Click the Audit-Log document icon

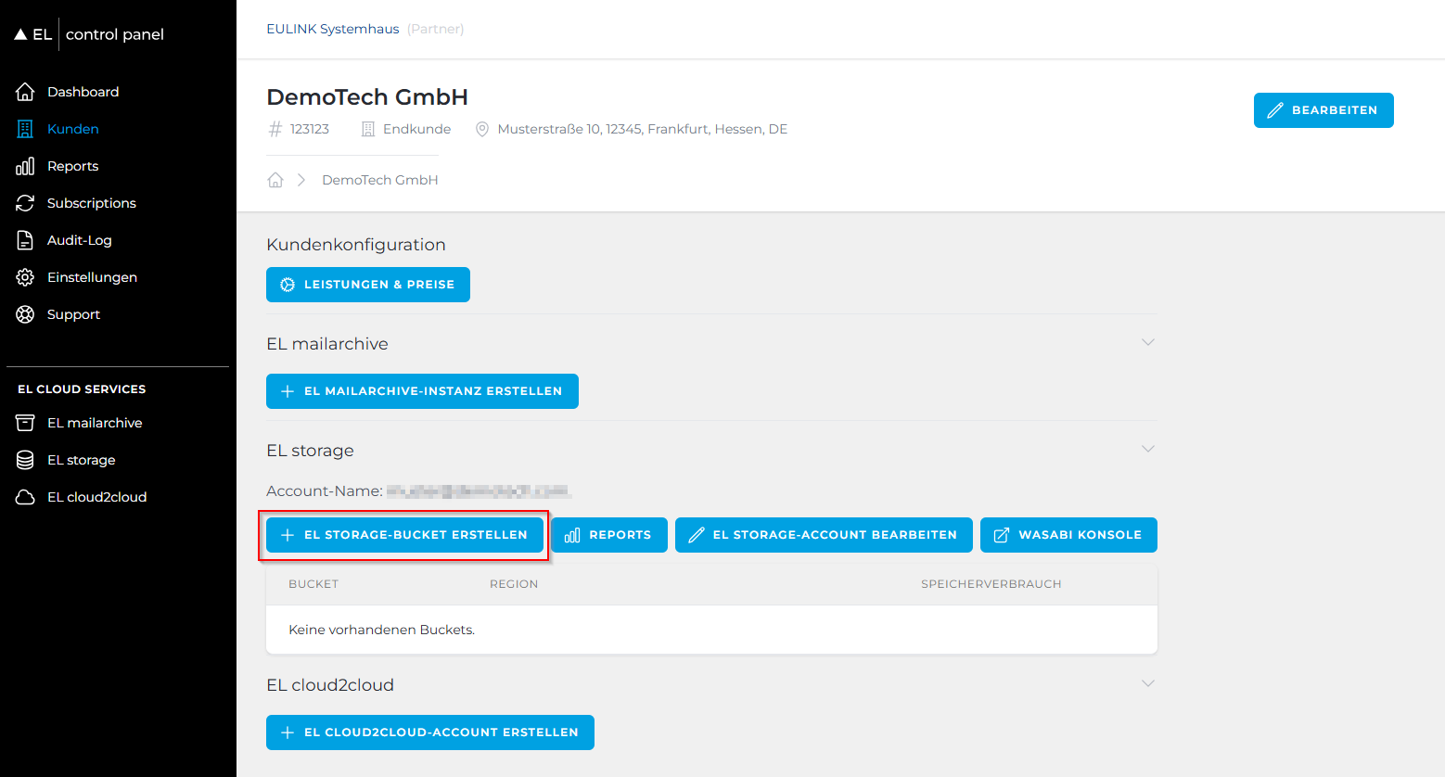point(25,240)
